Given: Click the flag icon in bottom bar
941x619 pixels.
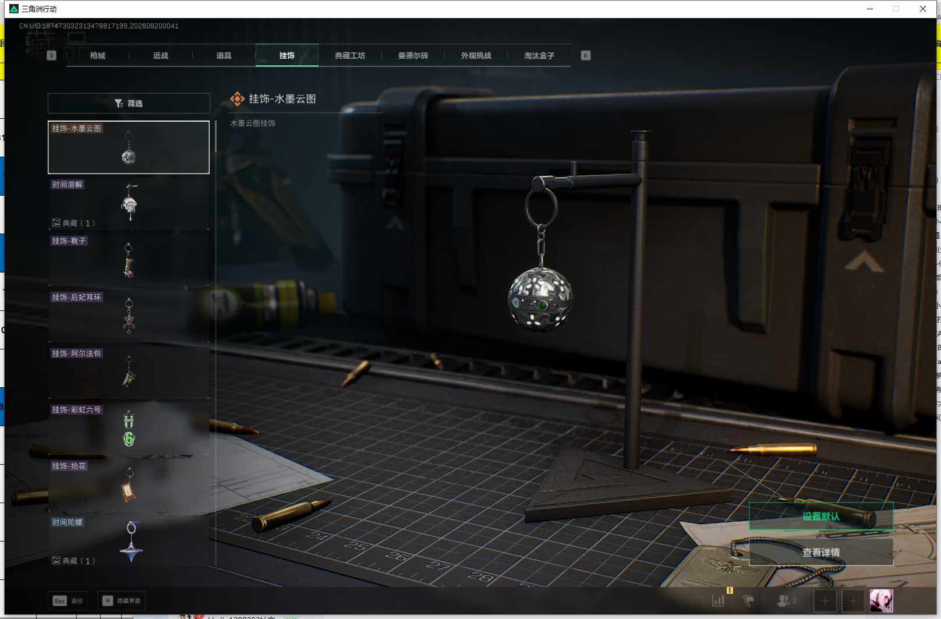Looking at the screenshot, I should [x=749, y=600].
